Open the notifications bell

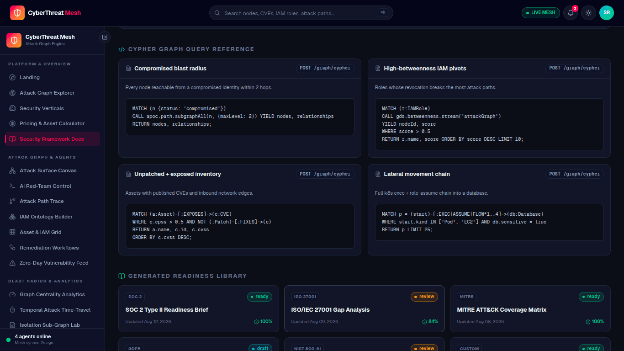pos(571,13)
